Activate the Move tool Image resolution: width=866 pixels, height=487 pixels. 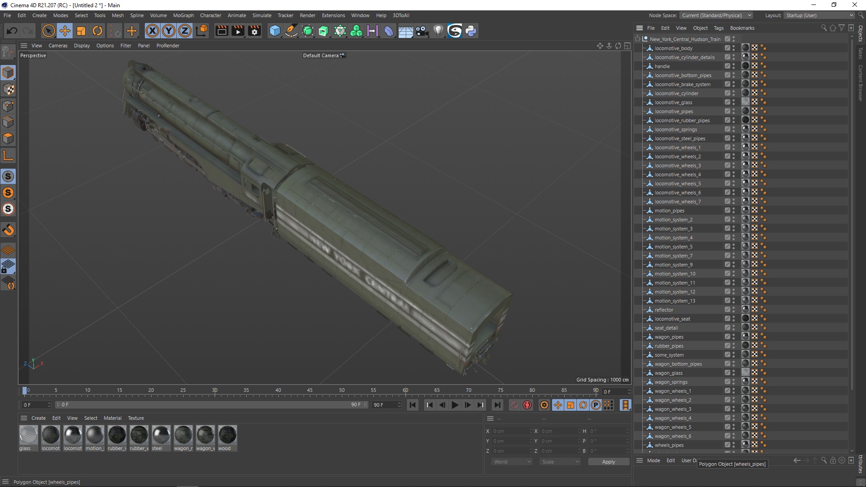click(65, 31)
